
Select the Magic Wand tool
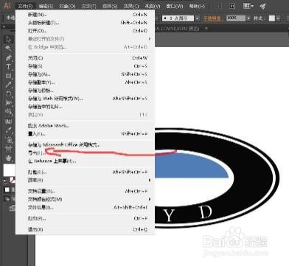click(x=8, y=49)
